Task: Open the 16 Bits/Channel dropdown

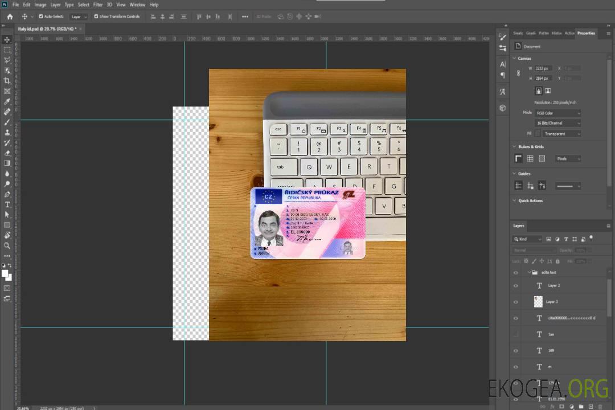Action: (557, 123)
